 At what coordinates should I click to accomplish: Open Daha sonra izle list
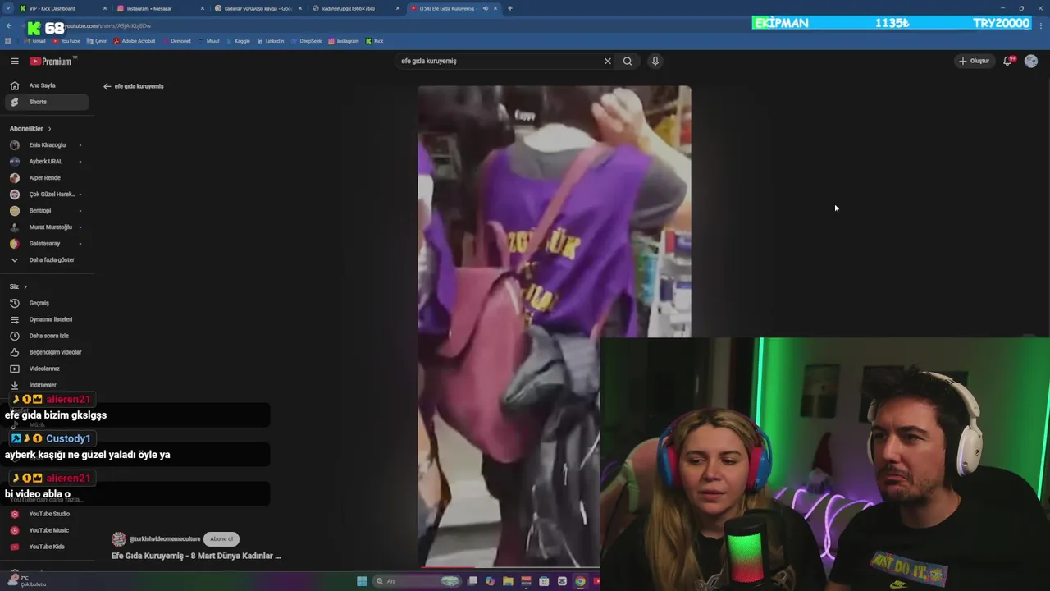46,336
